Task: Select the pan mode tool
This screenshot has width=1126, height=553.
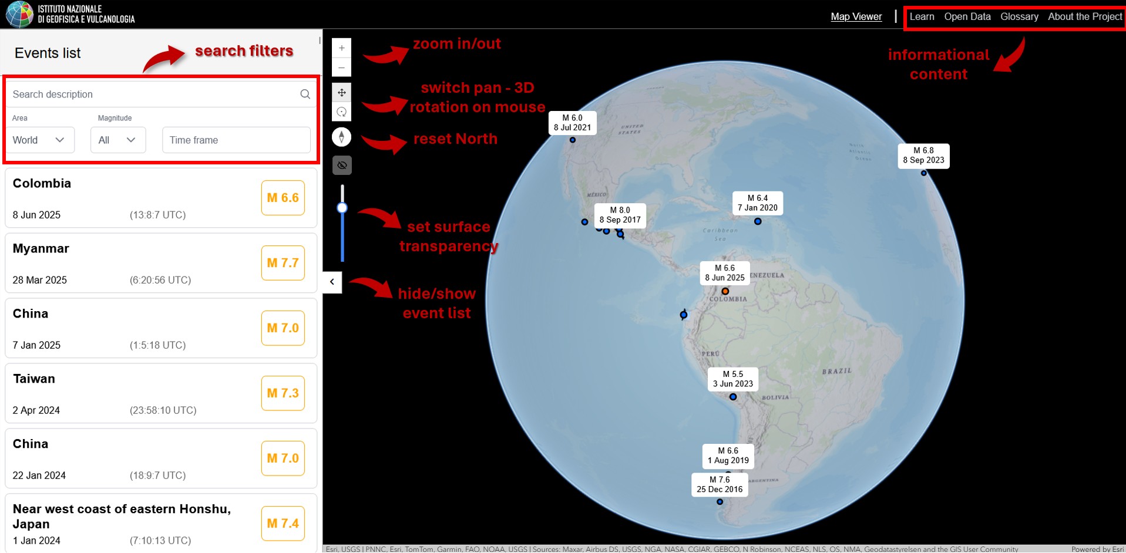Action: [x=341, y=92]
